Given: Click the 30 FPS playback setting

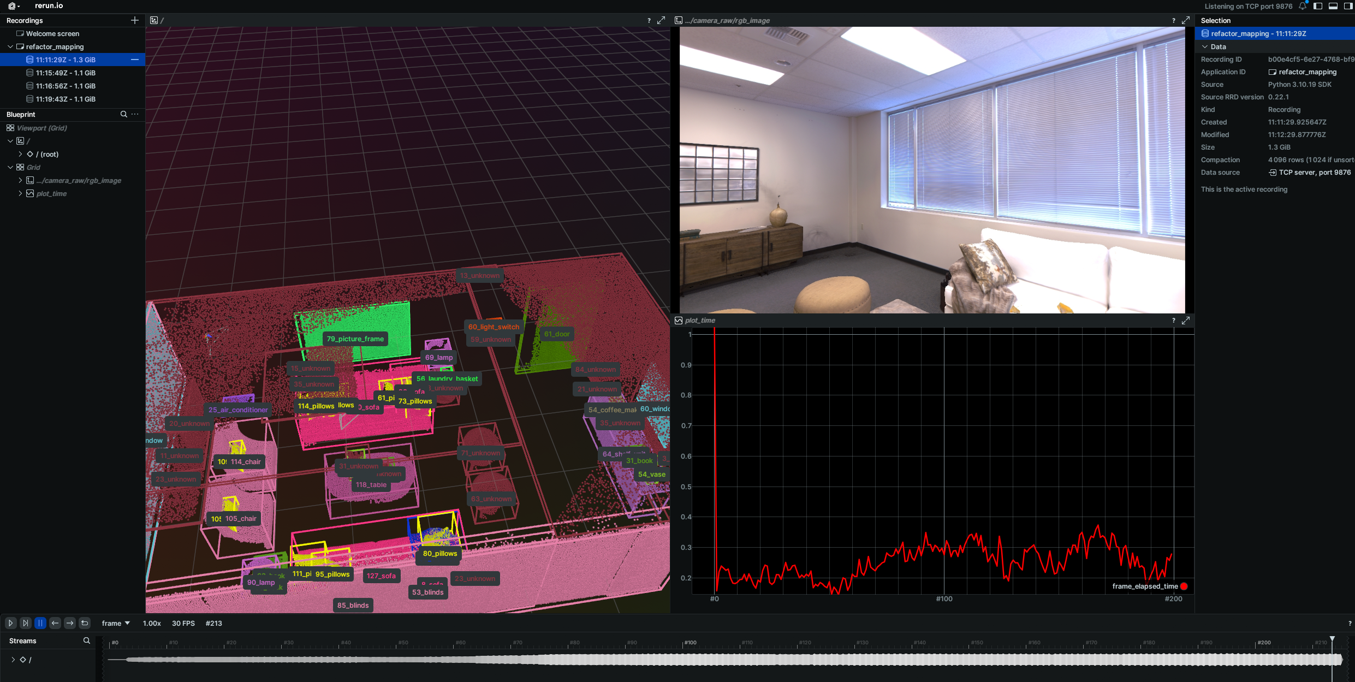Looking at the screenshot, I should tap(183, 623).
